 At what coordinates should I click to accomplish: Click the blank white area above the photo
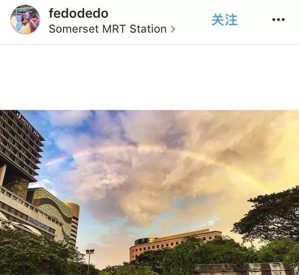tap(149, 77)
